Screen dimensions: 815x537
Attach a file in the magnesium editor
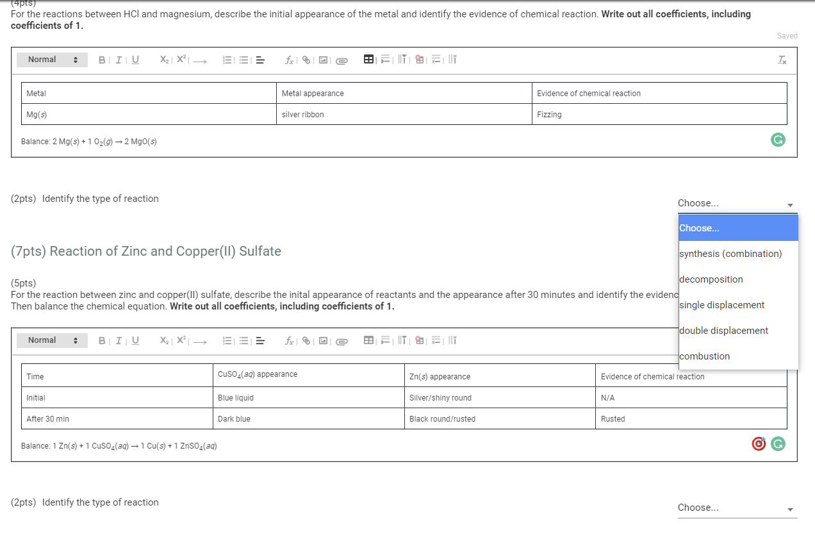click(x=342, y=61)
